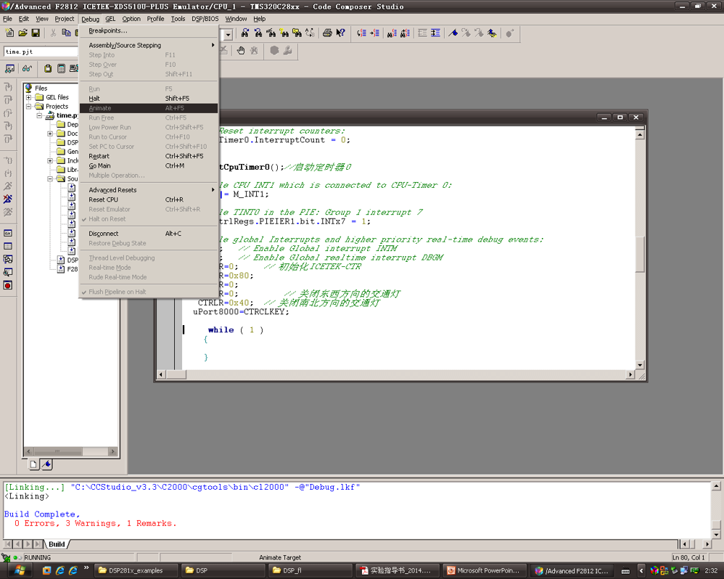Click the 'Ln 80, Col 1' status text
Image resolution: width=724 pixels, height=579 pixels.
click(x=688, y=558)
